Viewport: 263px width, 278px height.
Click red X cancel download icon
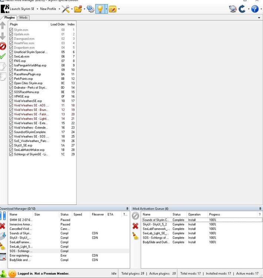click(3, 226)
